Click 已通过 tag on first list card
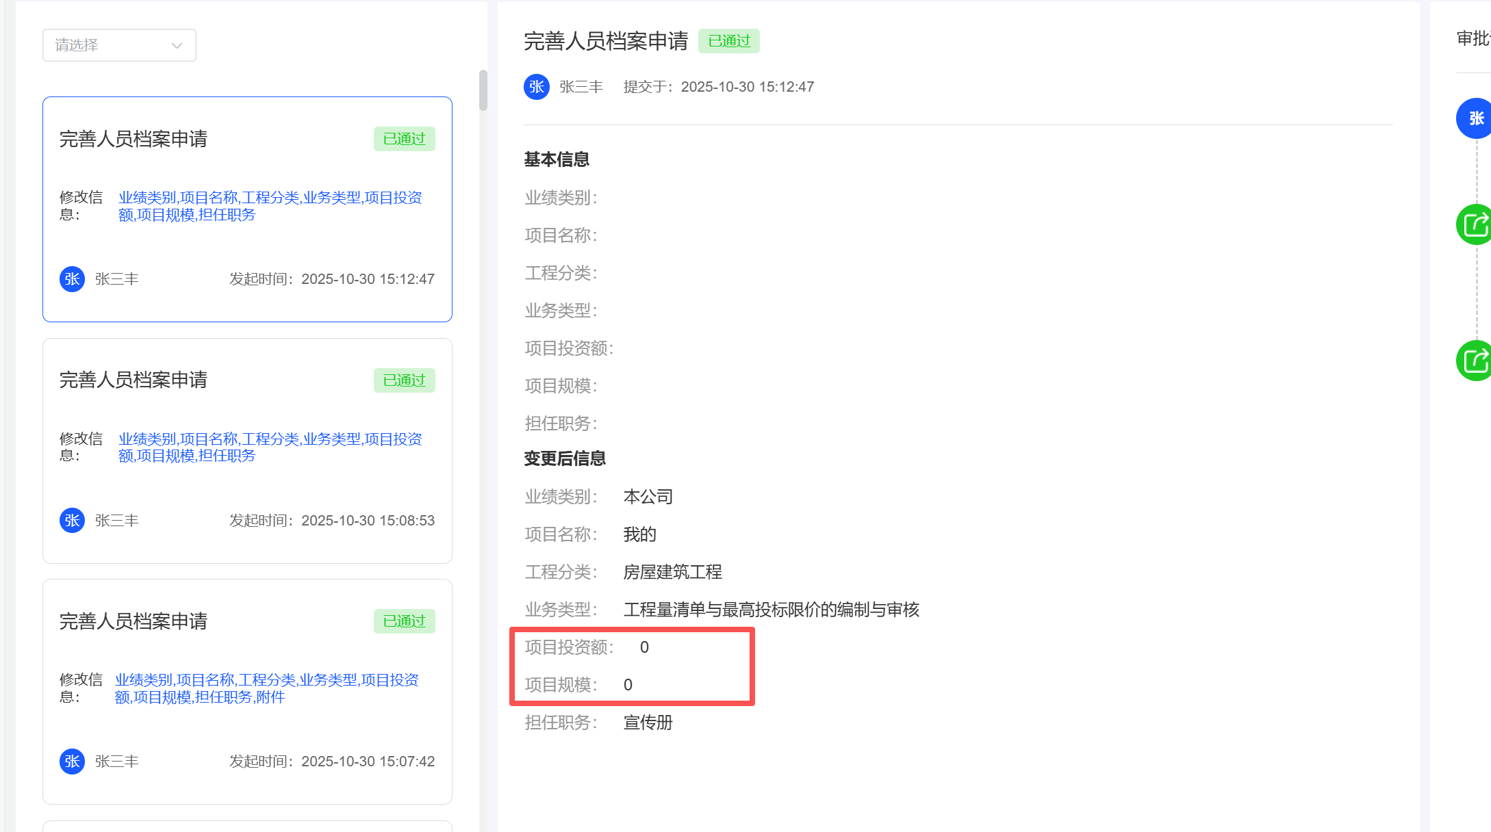The height and width of the screenshot is (832, 1491). click(404, 139)
